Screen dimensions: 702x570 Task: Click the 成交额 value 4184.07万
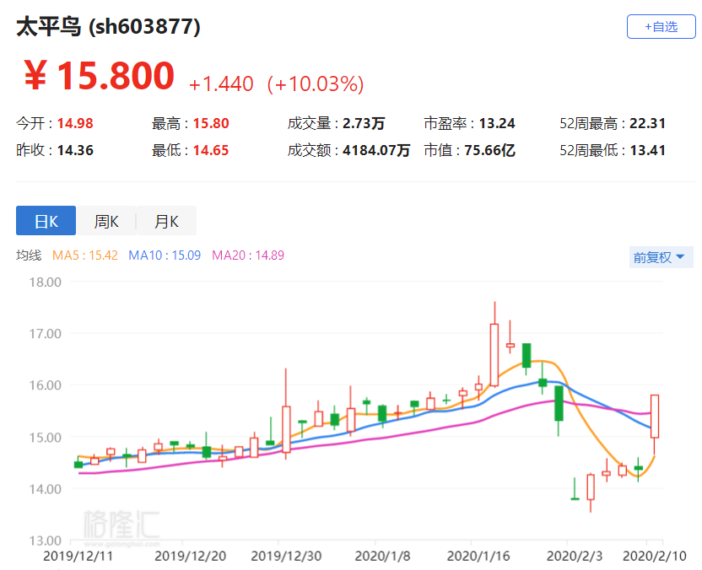pyautogui.click(x=376, y=150)
